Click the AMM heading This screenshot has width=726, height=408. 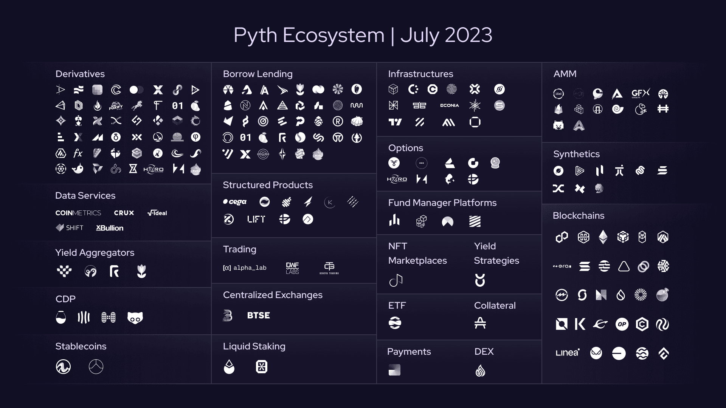pyautogui.click(x=565, y=74)
